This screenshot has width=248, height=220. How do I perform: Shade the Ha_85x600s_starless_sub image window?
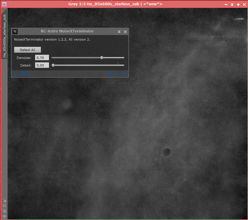[232, 5]
